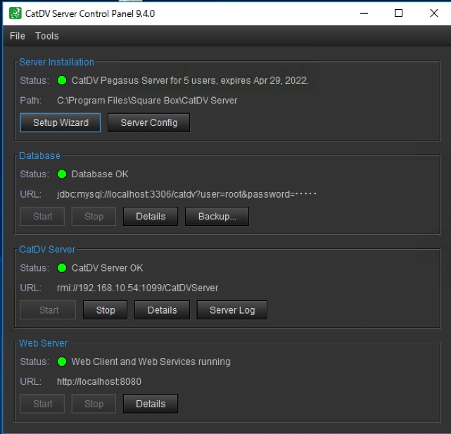The width and height of the screenshot is (451, 434).
Task: Maximize the CatDV Control Panel window
Action: coord(398,13)
